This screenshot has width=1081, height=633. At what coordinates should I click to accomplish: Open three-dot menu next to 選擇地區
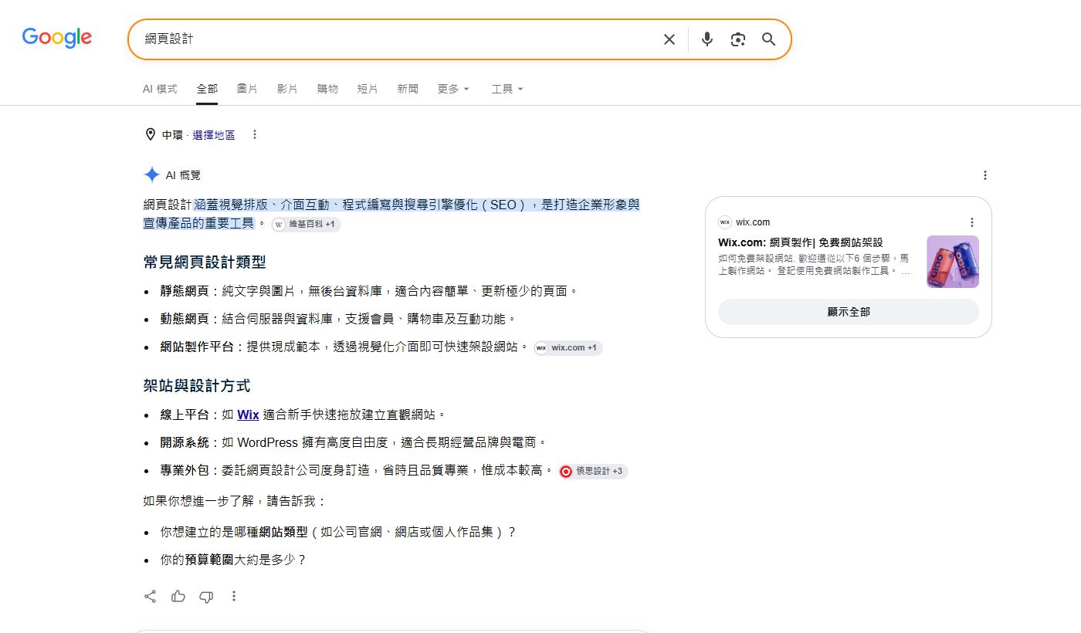[255, 135]
